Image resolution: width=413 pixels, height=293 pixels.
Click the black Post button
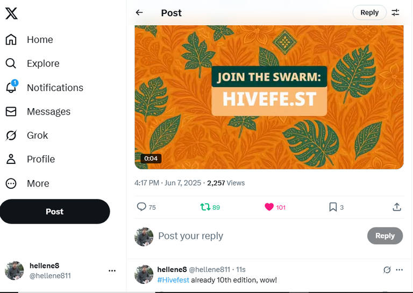(55, 211)
